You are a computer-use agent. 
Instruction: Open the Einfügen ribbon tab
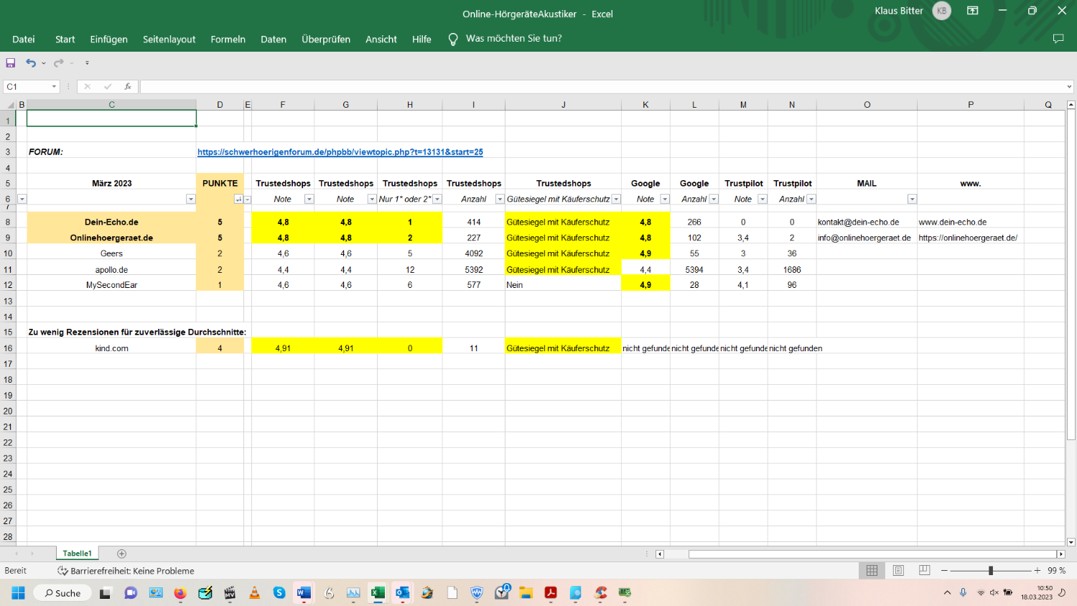pyautogui.click(x=108, y=39)
